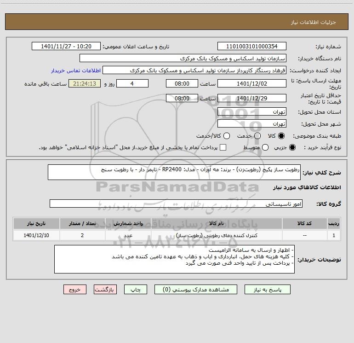Click the delivery city field تهران

tap(252, 124)
